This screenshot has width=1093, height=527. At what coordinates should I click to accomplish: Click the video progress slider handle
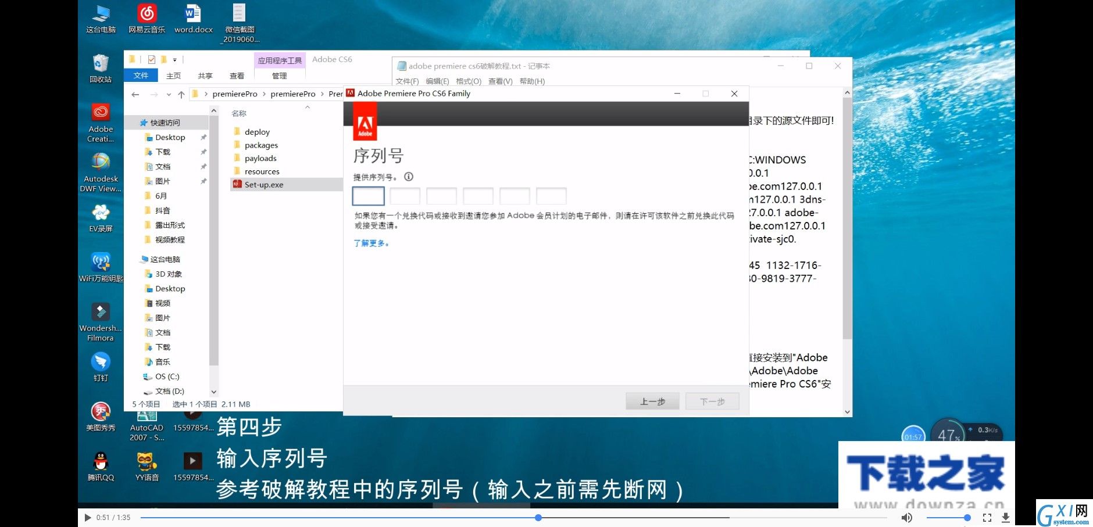tap(538, 517)
